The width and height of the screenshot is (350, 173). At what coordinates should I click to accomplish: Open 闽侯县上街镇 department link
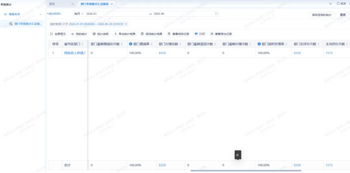[x=75, y=53]
